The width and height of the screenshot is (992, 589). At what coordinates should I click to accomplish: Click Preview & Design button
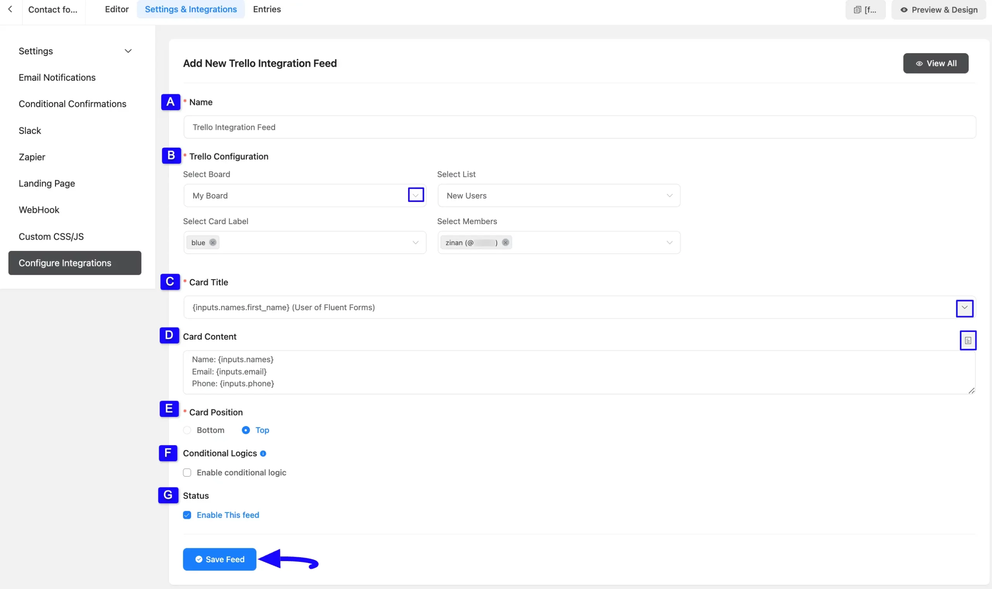(x=939, y=10)
